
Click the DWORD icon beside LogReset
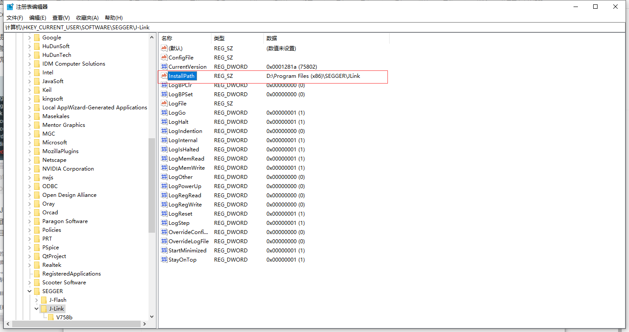pyautogui.click(x=164, y=213)
